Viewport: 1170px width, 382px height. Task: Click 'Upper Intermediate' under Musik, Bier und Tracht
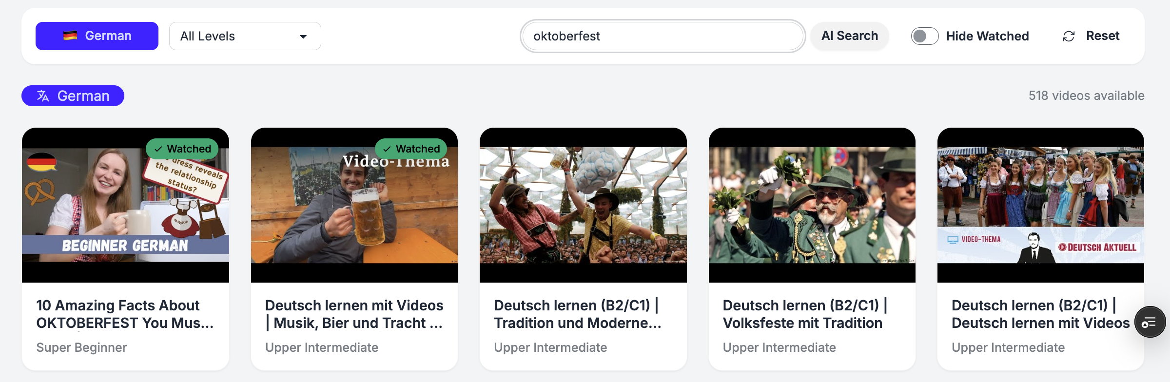coord(322,347)
